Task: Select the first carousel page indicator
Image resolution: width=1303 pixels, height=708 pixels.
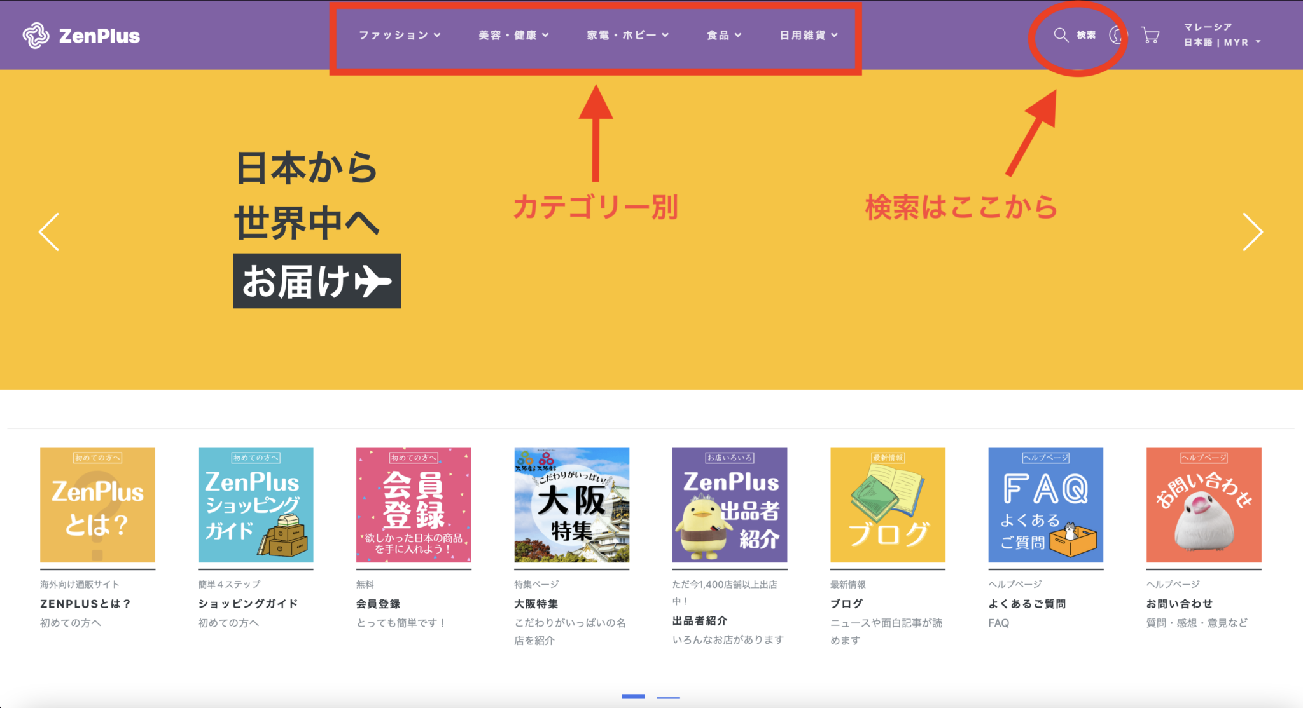Action: point(634,696)
